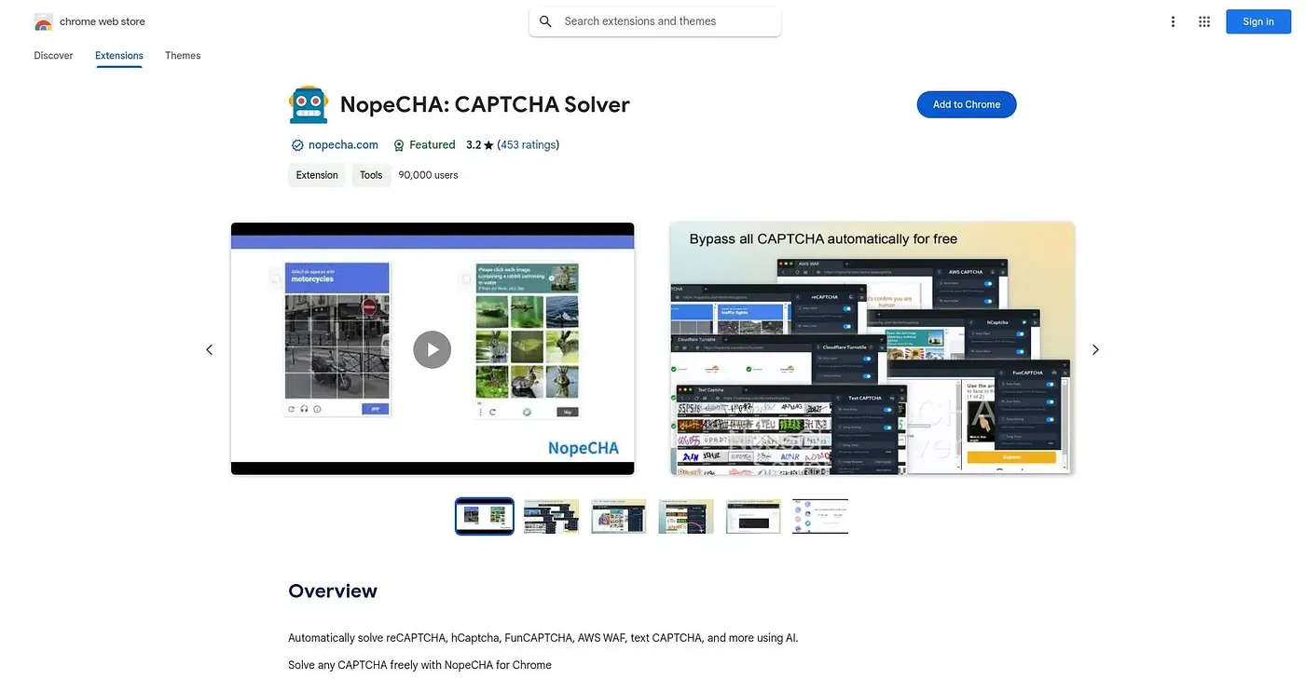
Task: Click the Featured award badge icon
Action: 399,145
